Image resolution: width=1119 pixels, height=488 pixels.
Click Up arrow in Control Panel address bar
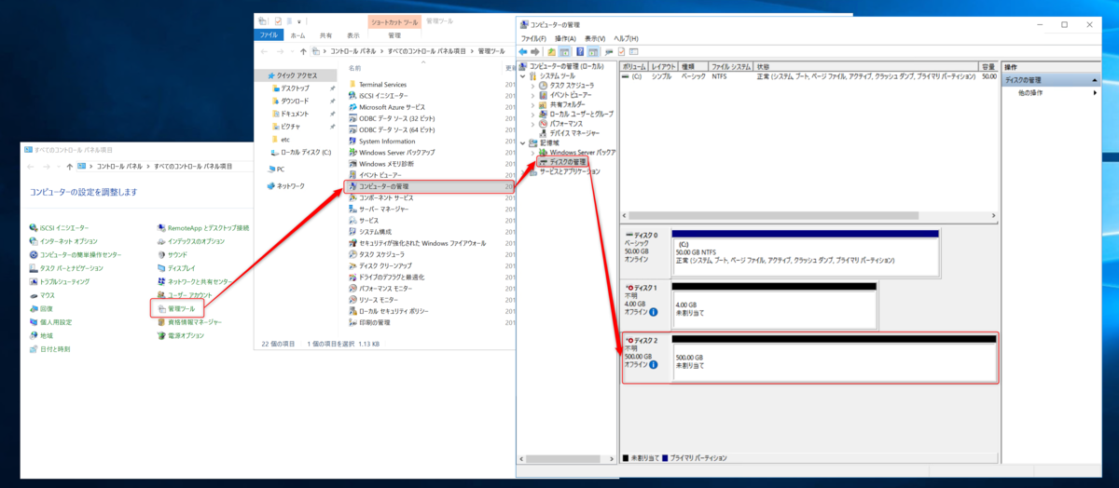pyautogui.click(x=71, y=166)
